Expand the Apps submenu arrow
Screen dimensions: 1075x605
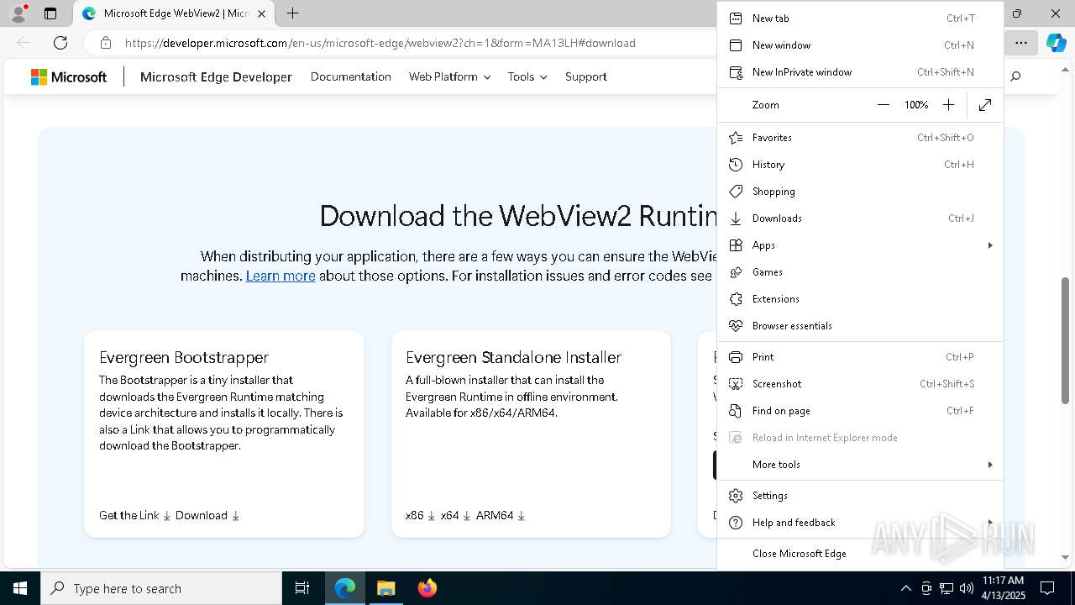pyautogui.click(x=990, y=245)
